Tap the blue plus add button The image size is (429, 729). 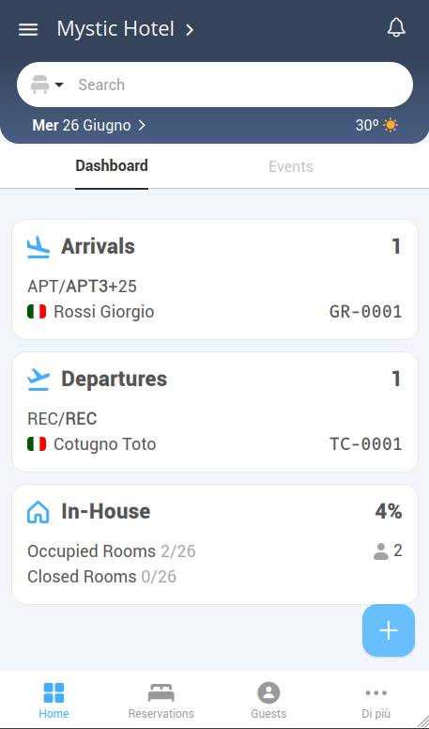pos(388,630)
